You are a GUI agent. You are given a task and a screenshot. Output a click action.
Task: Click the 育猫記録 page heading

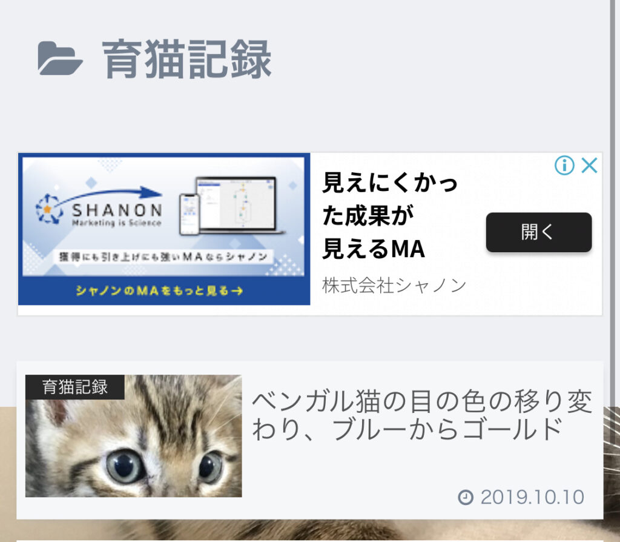tap(186, 59)
